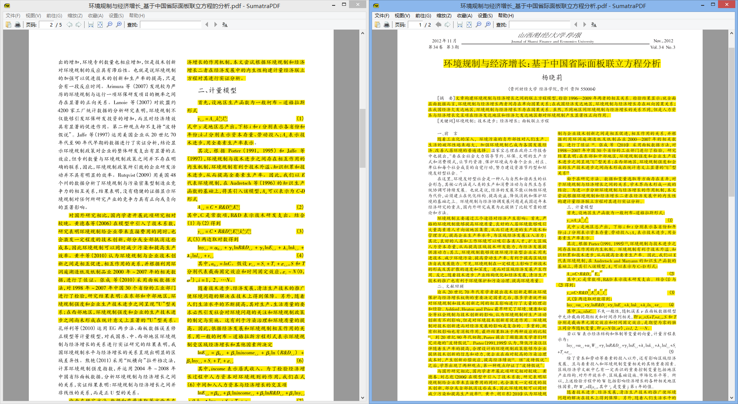Open 收藏(A) menu in left window
This screenshot has width=738, height=404.
pyautogui.click(x=96, y=15)
